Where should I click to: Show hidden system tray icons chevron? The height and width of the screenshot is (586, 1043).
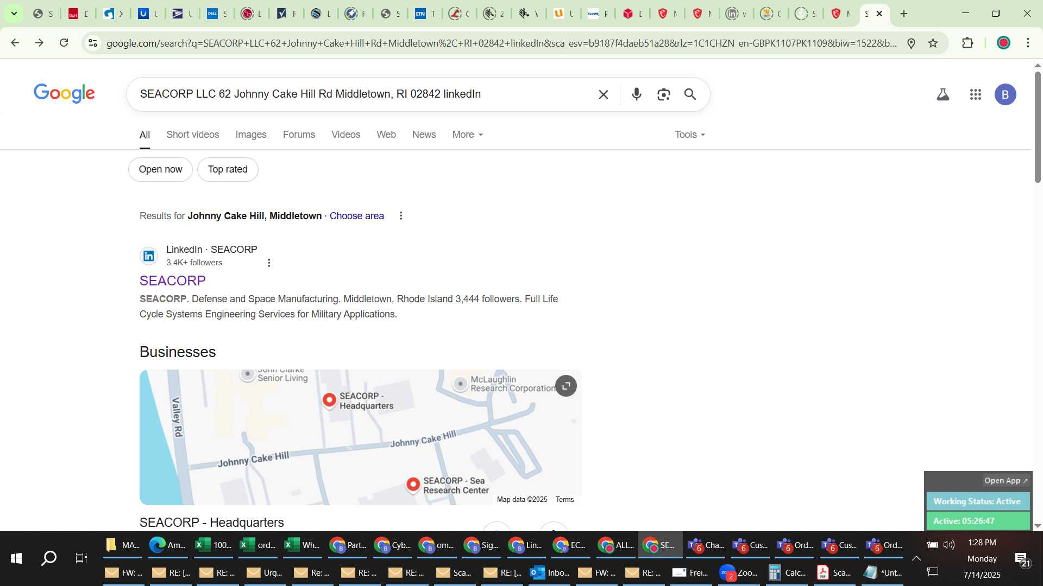[x=916, y=558]
